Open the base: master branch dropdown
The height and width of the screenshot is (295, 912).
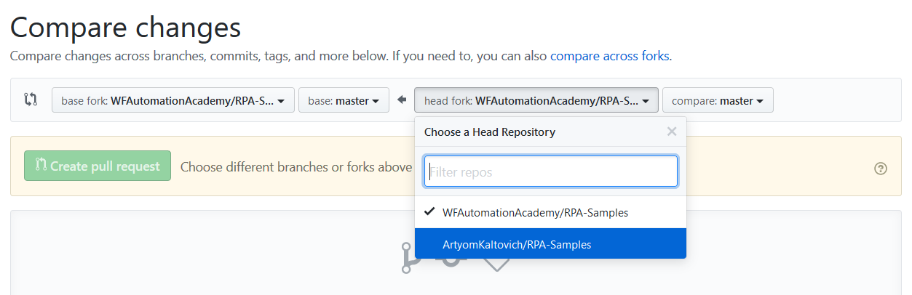click(x=344, y=100)
